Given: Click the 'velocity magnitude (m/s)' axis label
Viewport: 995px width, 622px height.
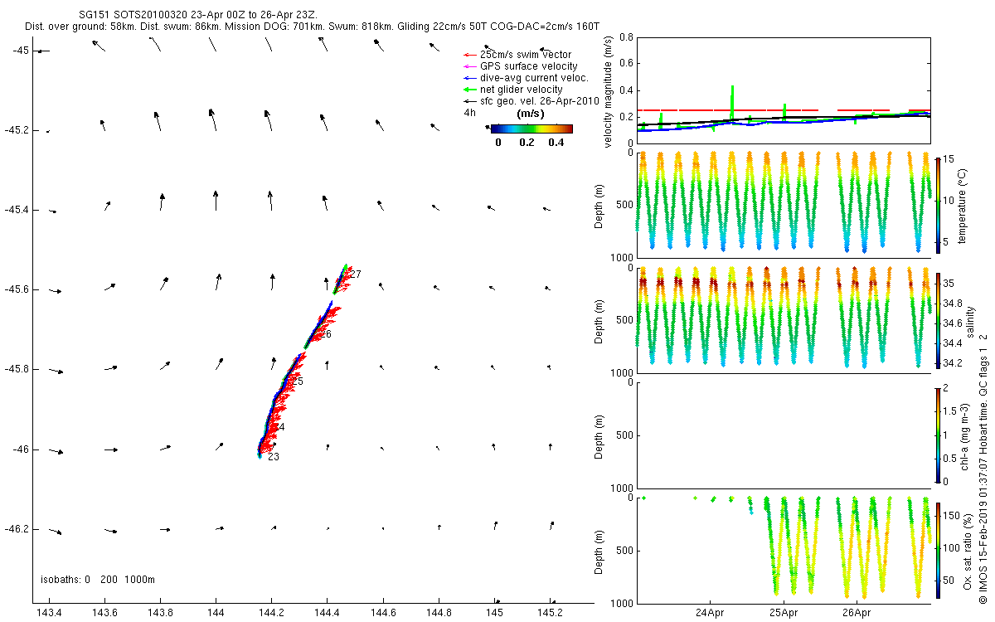Looking at the screenshot, I should [609, 92].
